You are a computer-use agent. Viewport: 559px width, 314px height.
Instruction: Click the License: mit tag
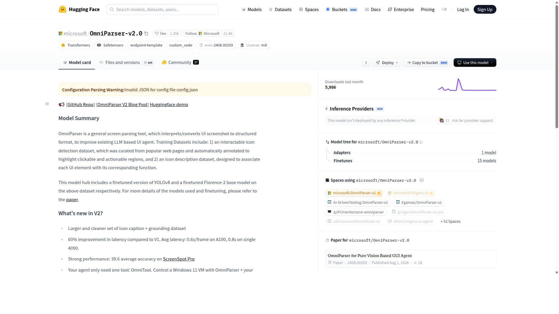254,45
